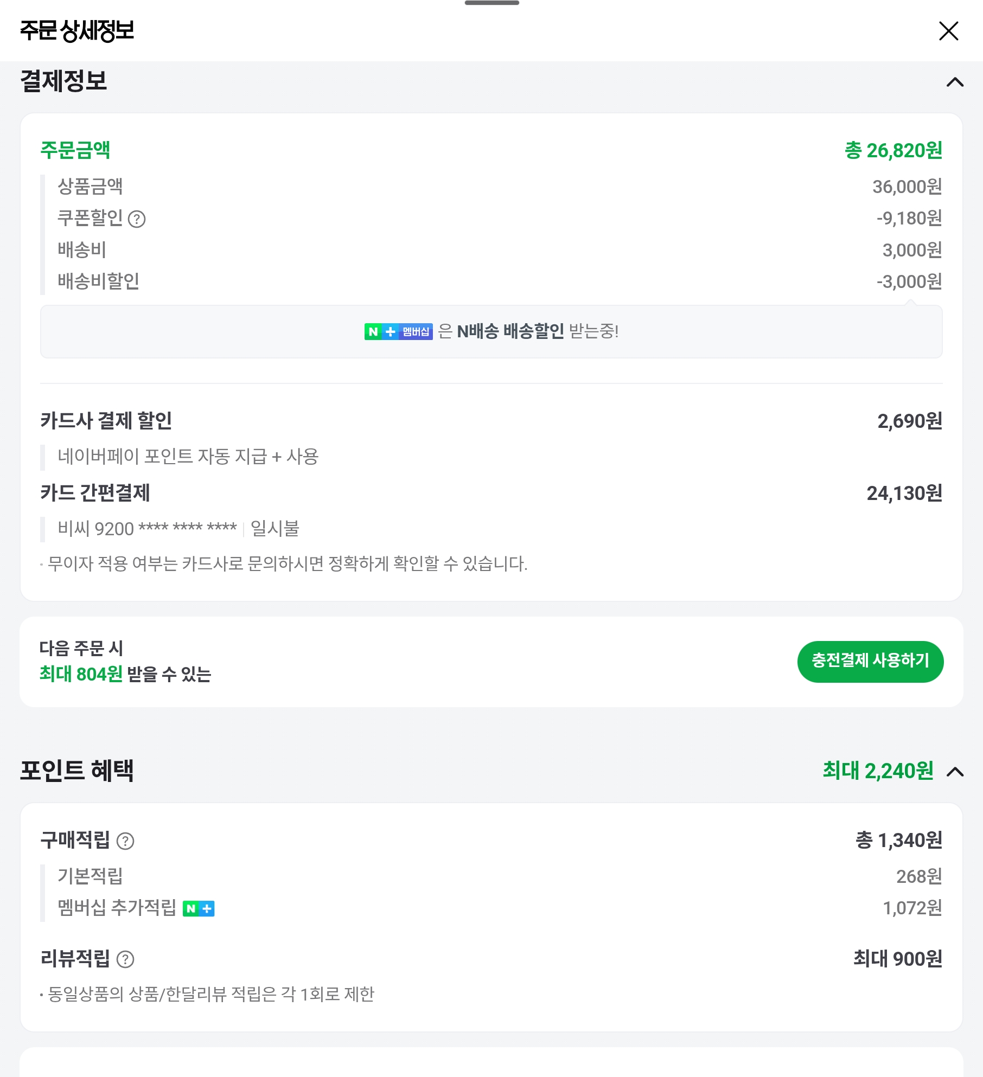The height and width of the screenshot is (1077, 983).
Task: Click the green 주문금액 label
Action: coord(75,150)
